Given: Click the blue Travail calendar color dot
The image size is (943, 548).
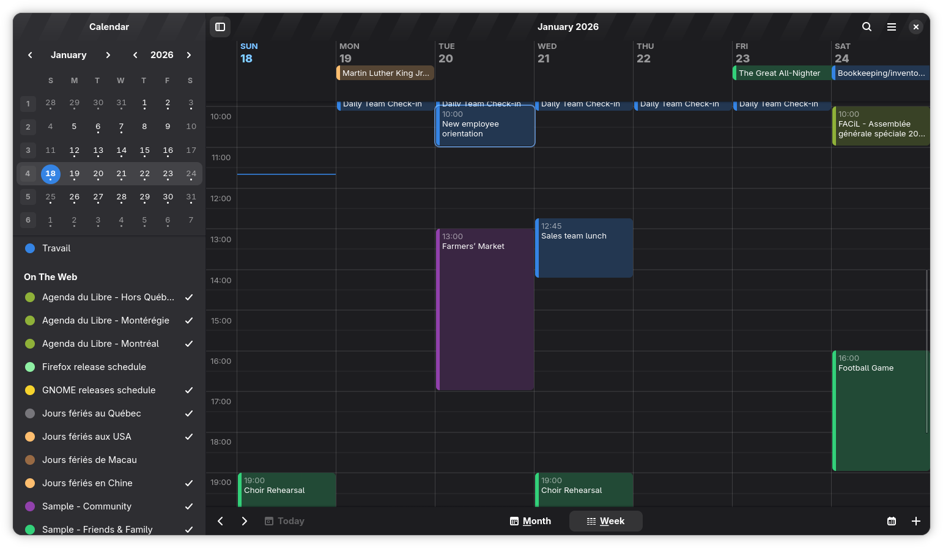Looking at the screenshot, I should click(x=30, y=248).
